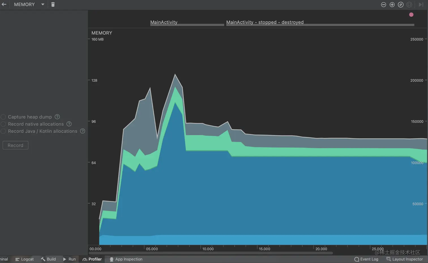This screenshot has width=428, height=263.
Task: Click the '20.000' timeline label
Action: (321, 249)
